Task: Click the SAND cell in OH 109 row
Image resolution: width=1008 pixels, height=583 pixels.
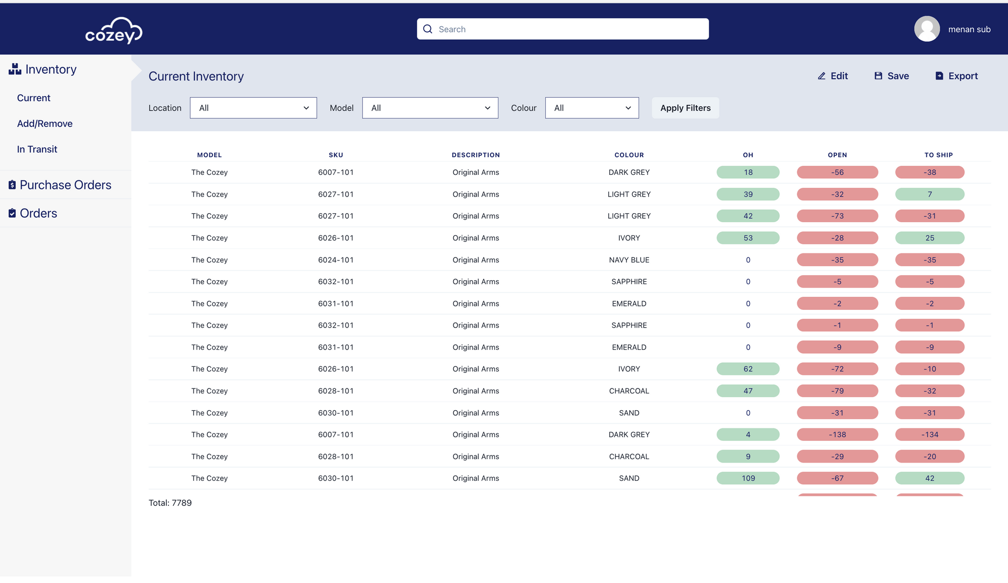Action: tap(629, 478)
